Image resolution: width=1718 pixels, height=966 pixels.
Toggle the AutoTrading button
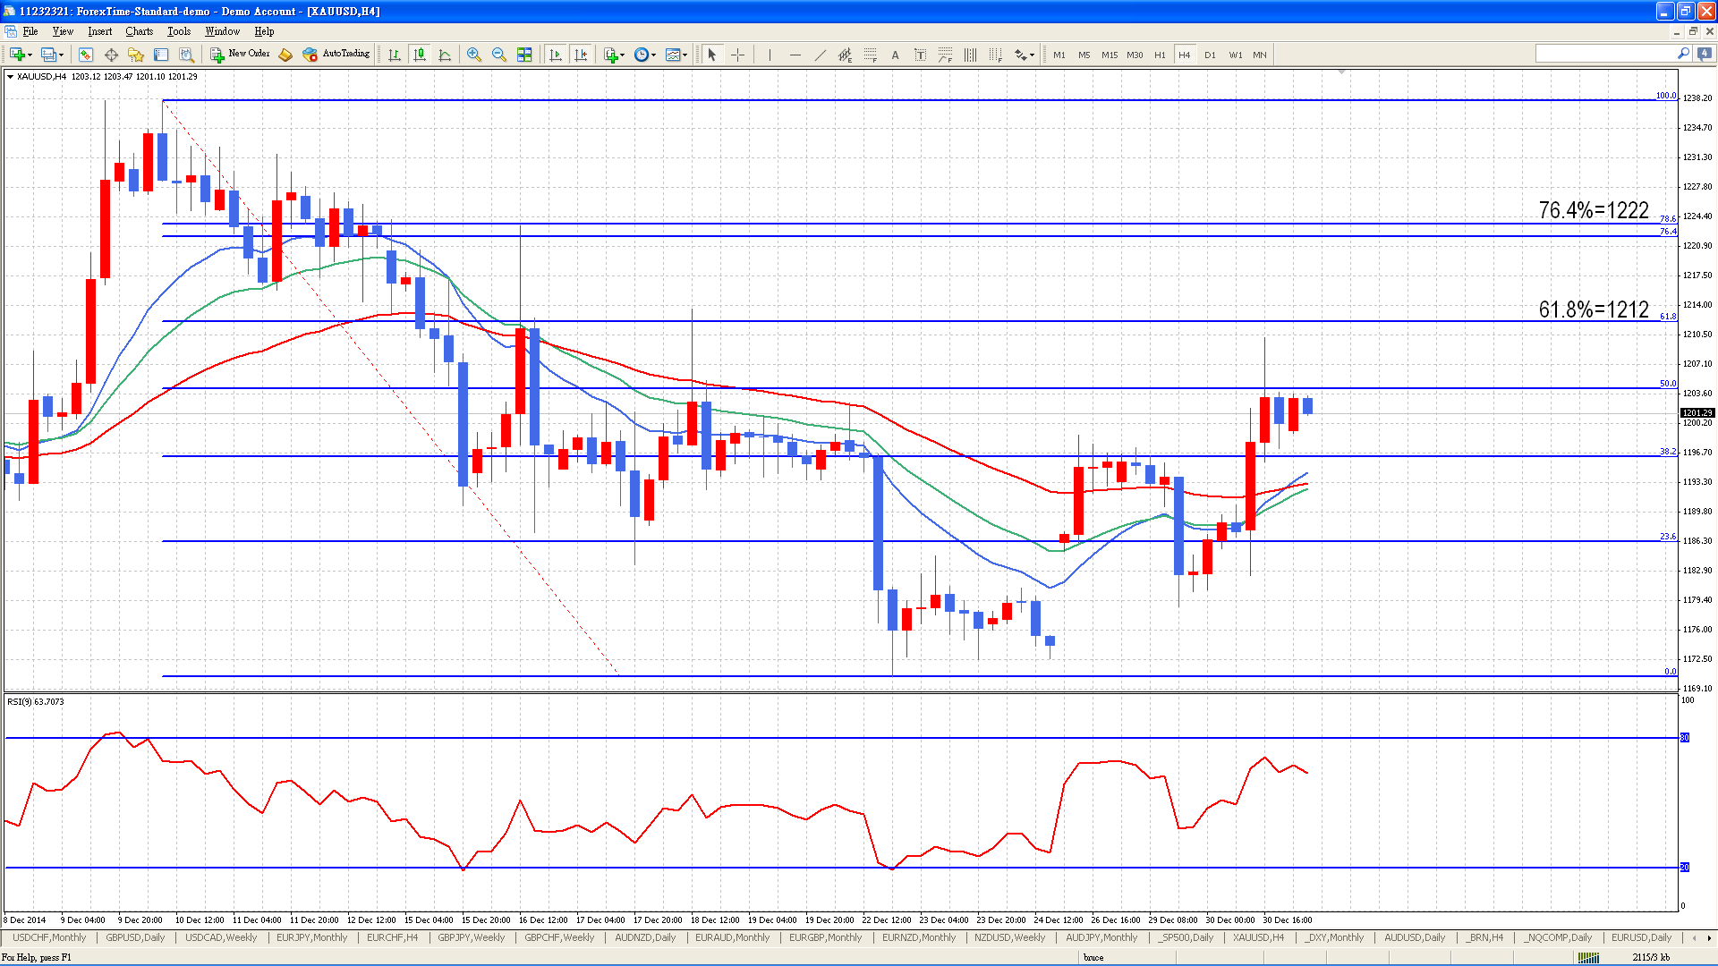336,55
